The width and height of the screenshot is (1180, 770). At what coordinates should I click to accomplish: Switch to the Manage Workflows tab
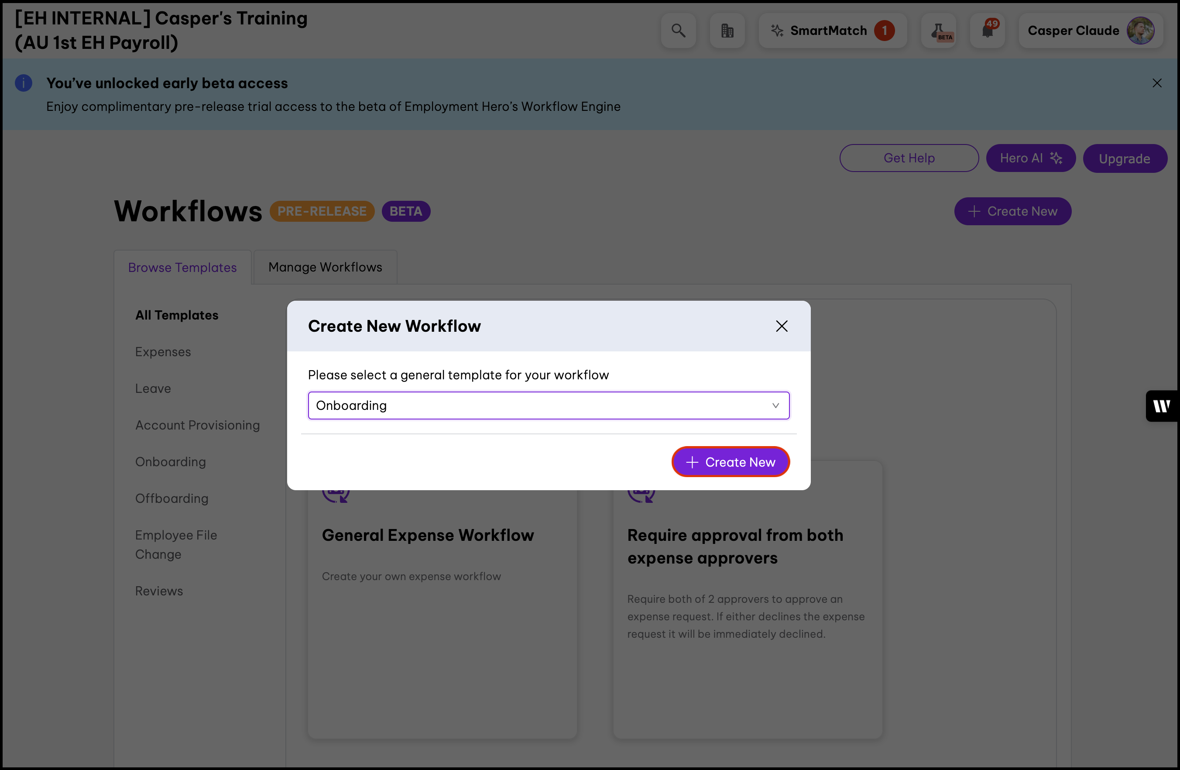325,267
